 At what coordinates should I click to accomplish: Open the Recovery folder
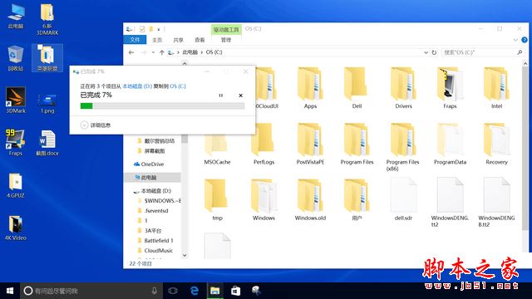click(496, 144)
